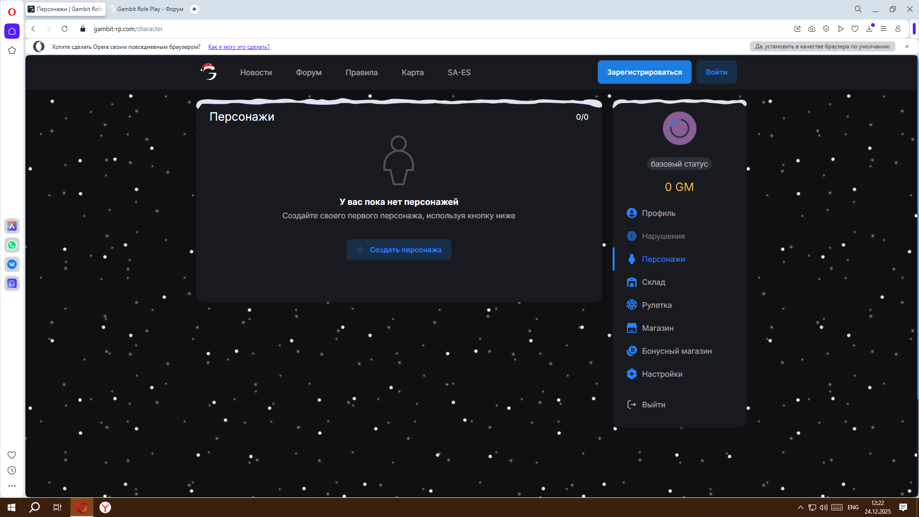Viewport: 919px width, 517px height.
Task: Open the Правила navigation item
Action: click(361, 72)
